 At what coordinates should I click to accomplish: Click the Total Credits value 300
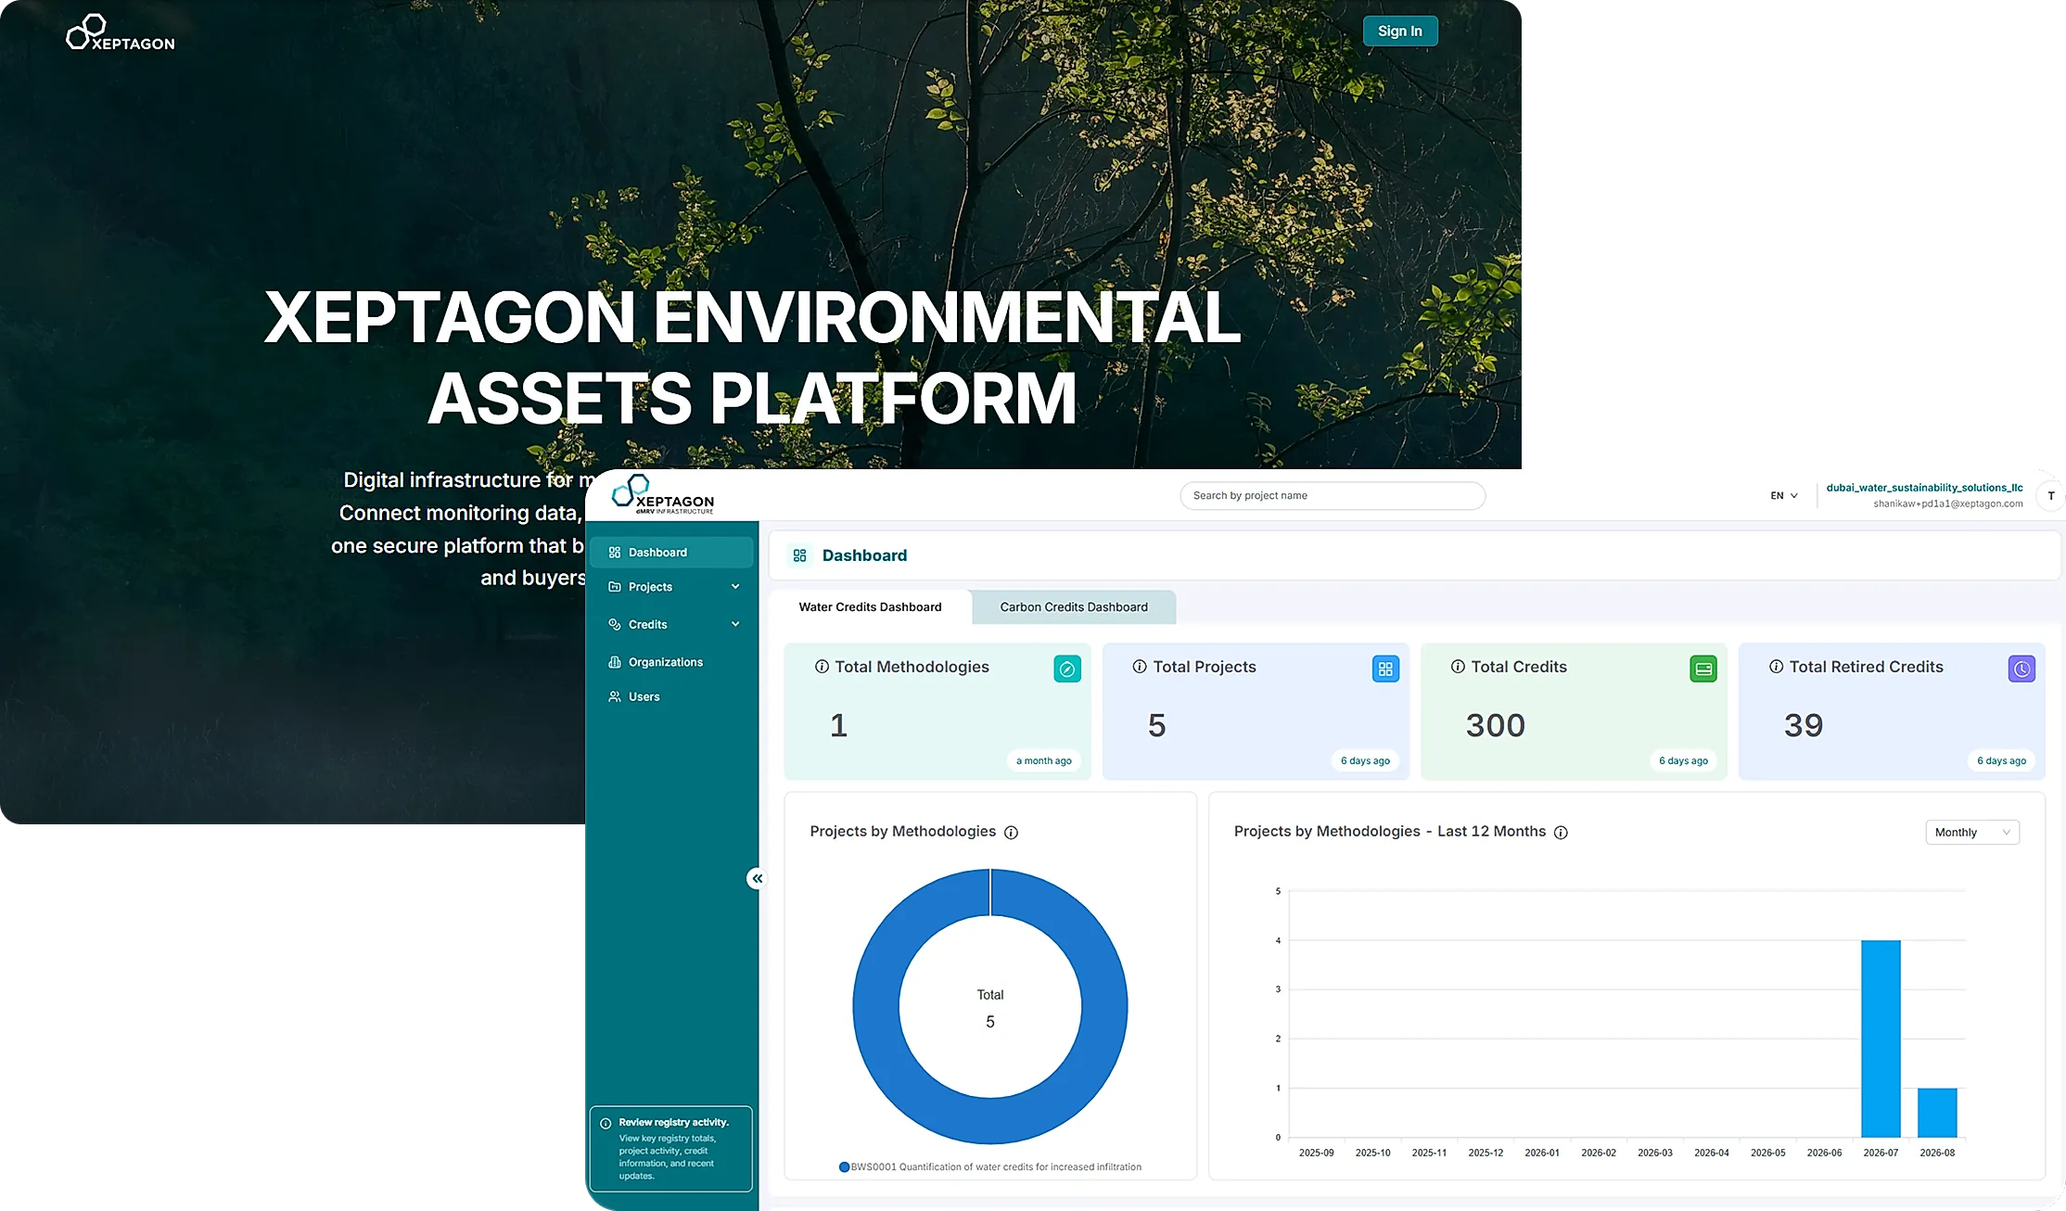1495,725
